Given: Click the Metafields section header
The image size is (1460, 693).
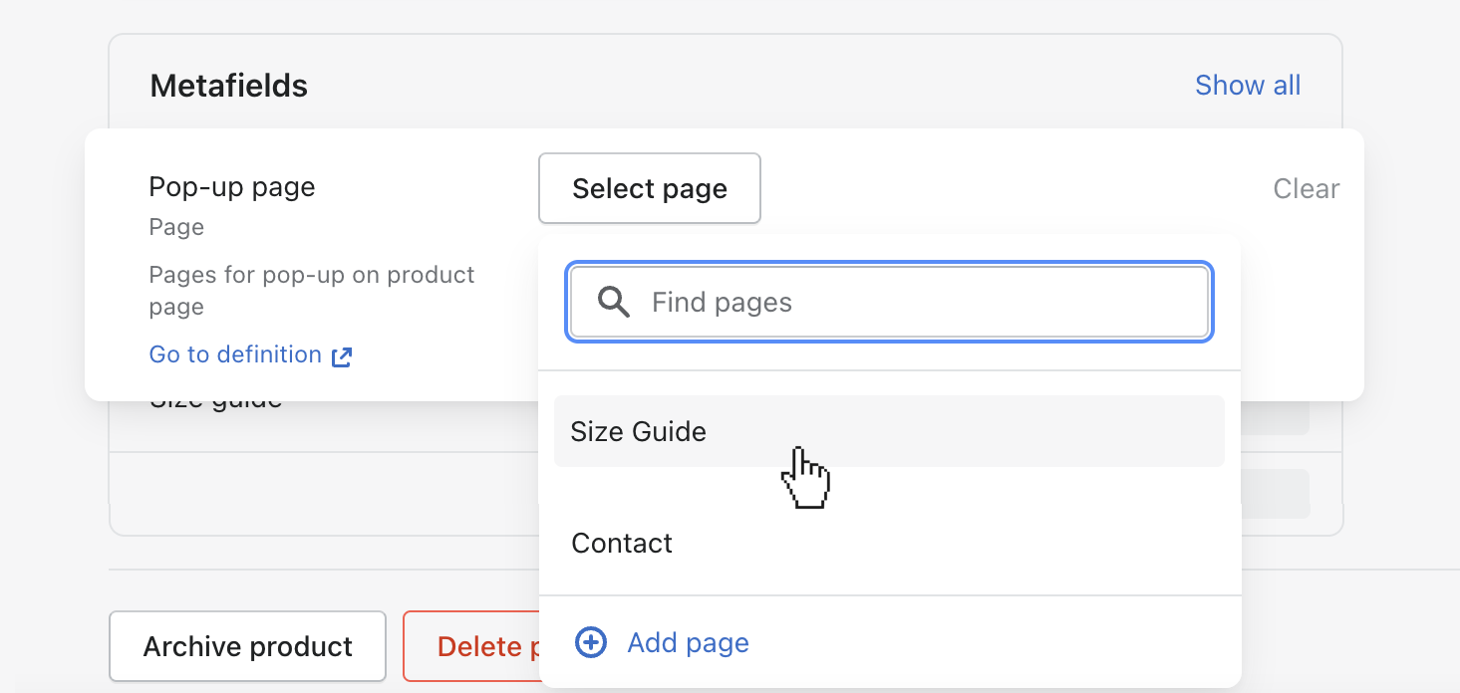Looking at the screenshot, I should (x=228, y=85).
